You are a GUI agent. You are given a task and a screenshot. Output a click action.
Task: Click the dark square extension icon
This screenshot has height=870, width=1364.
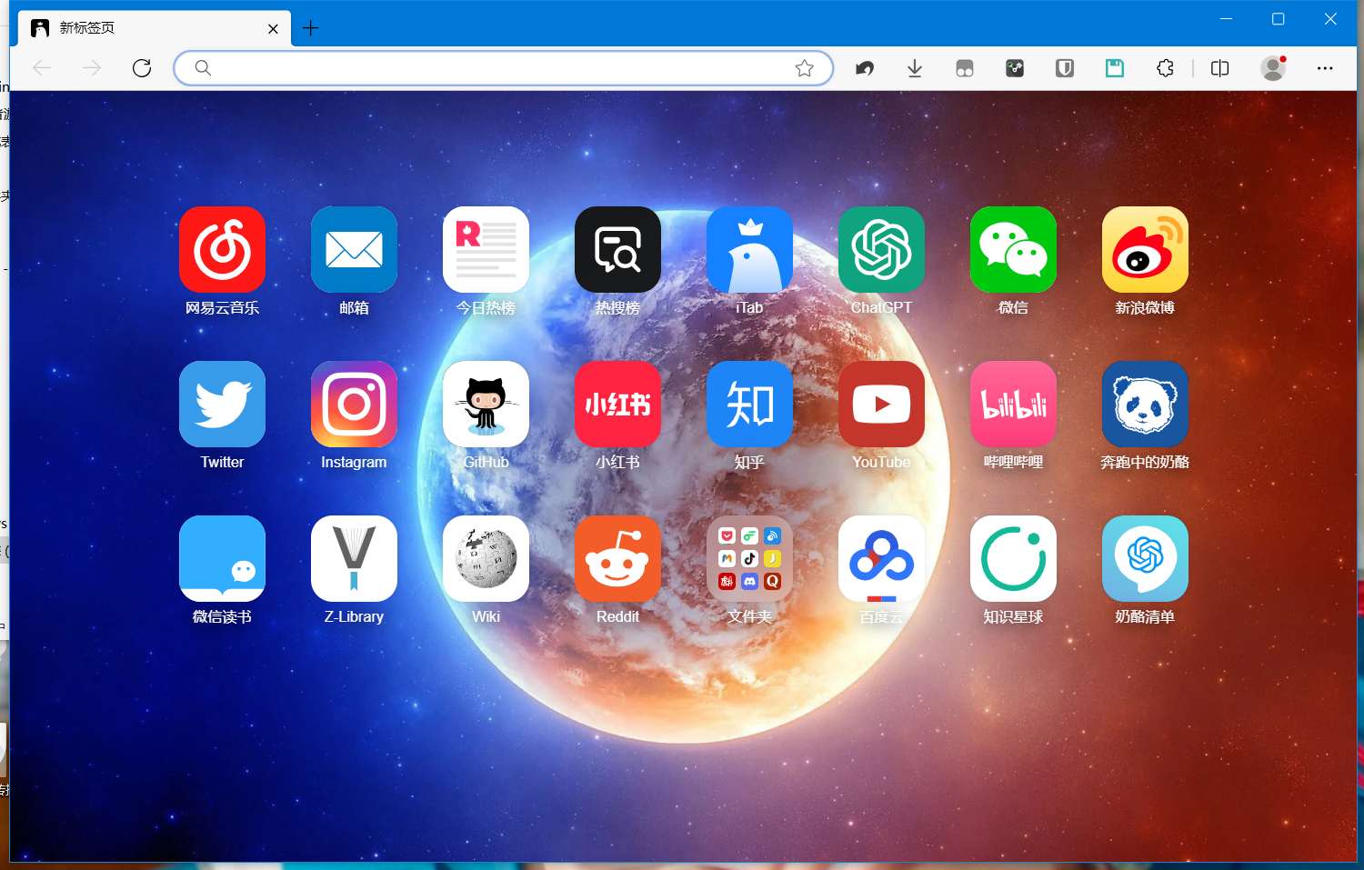click(1015, 68)
